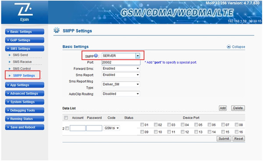Check device port 04
The width and height of the screenshot is (263, 161).
pos(182,125)
